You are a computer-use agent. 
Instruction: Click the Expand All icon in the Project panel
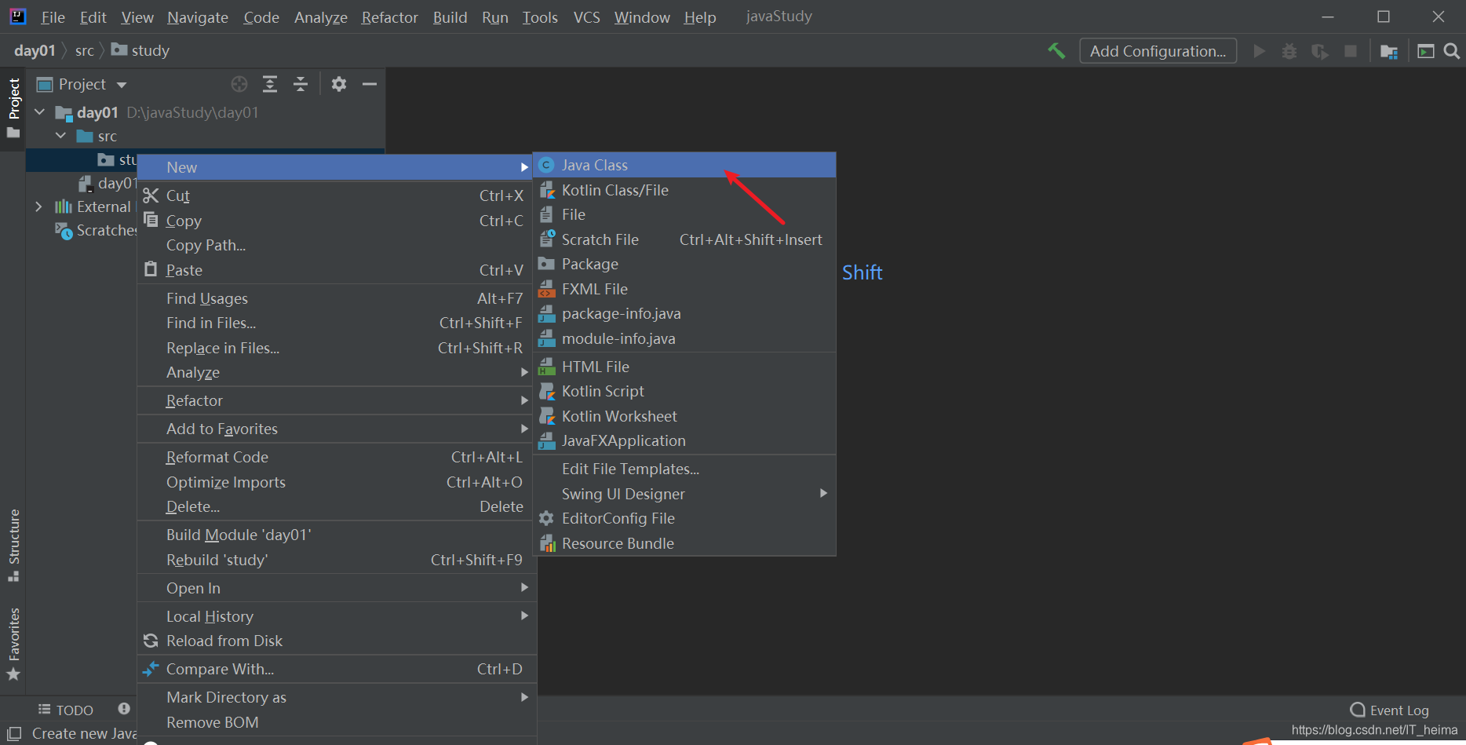pyautogui.click(x=270, y=84)
